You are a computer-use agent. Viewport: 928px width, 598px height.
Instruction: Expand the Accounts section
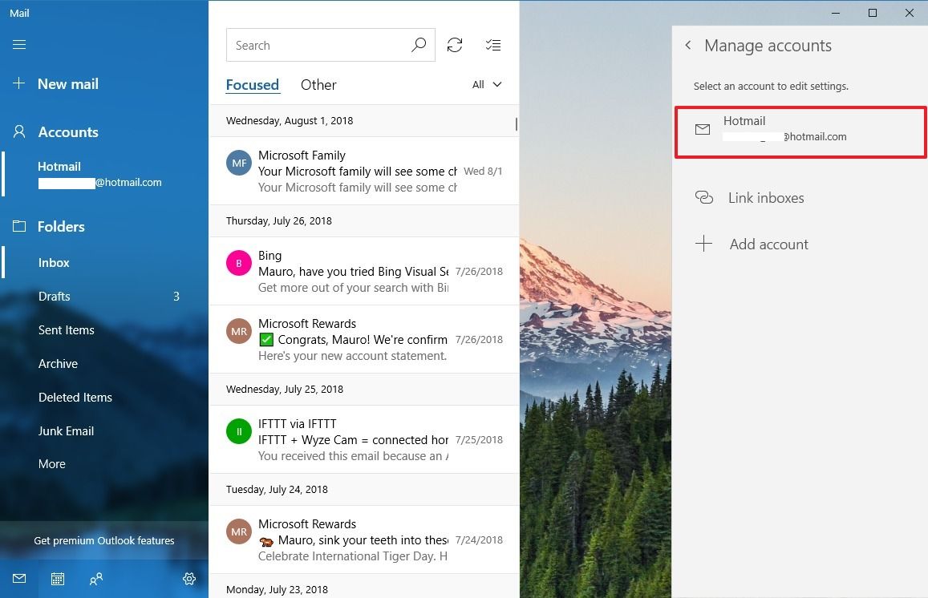(x=68, y=131)
